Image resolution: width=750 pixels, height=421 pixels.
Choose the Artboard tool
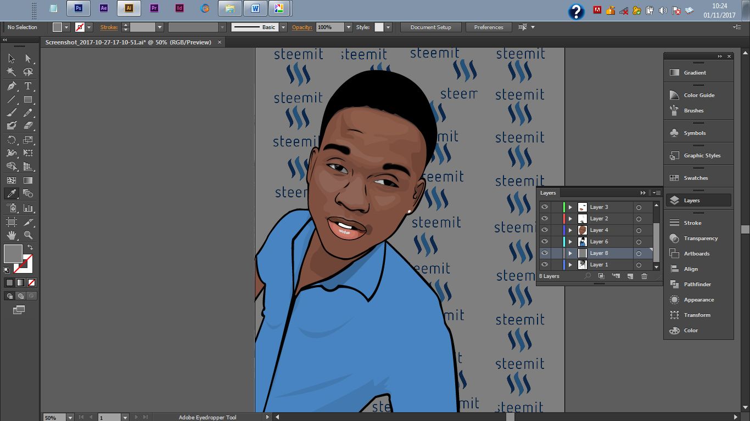(x=12, y=222)
